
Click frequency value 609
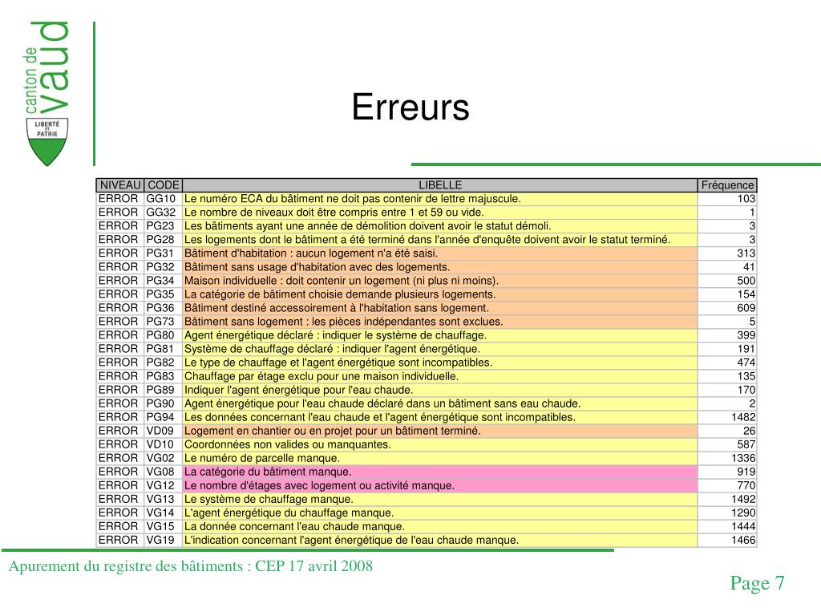coord(746,308)
